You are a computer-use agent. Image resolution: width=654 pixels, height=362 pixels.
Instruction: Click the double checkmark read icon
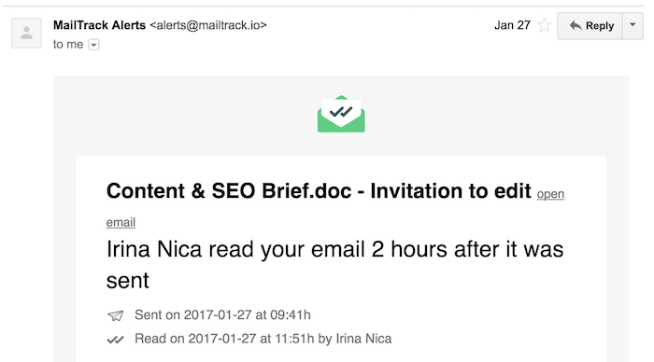click(x=116, y=340)
